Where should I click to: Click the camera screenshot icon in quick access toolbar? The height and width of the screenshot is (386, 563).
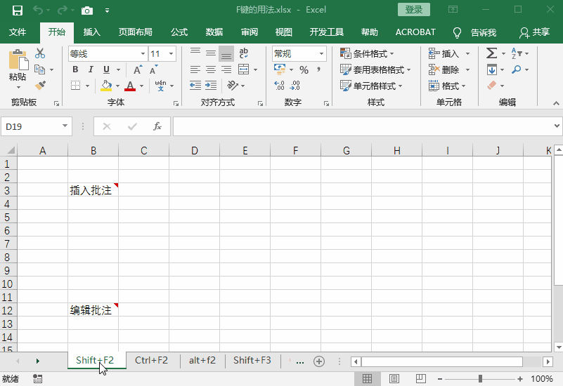87,11
